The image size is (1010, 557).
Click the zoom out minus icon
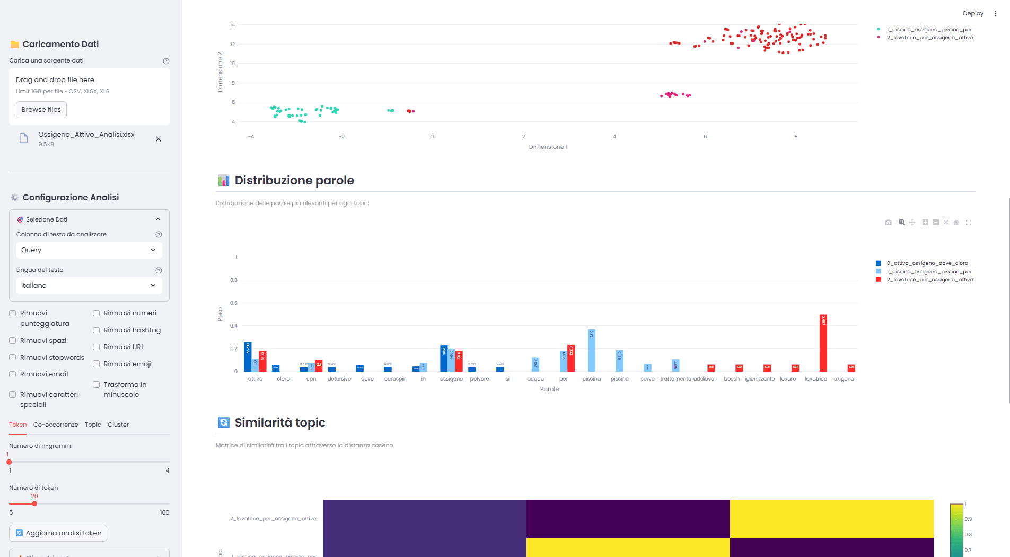(x=936, y=223)
